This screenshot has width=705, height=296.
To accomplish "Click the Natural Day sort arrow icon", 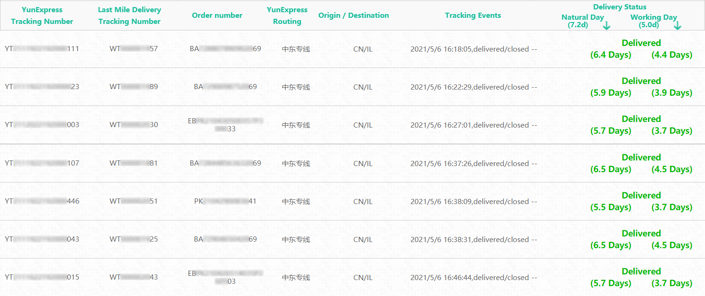I will (x=606, y=25).
